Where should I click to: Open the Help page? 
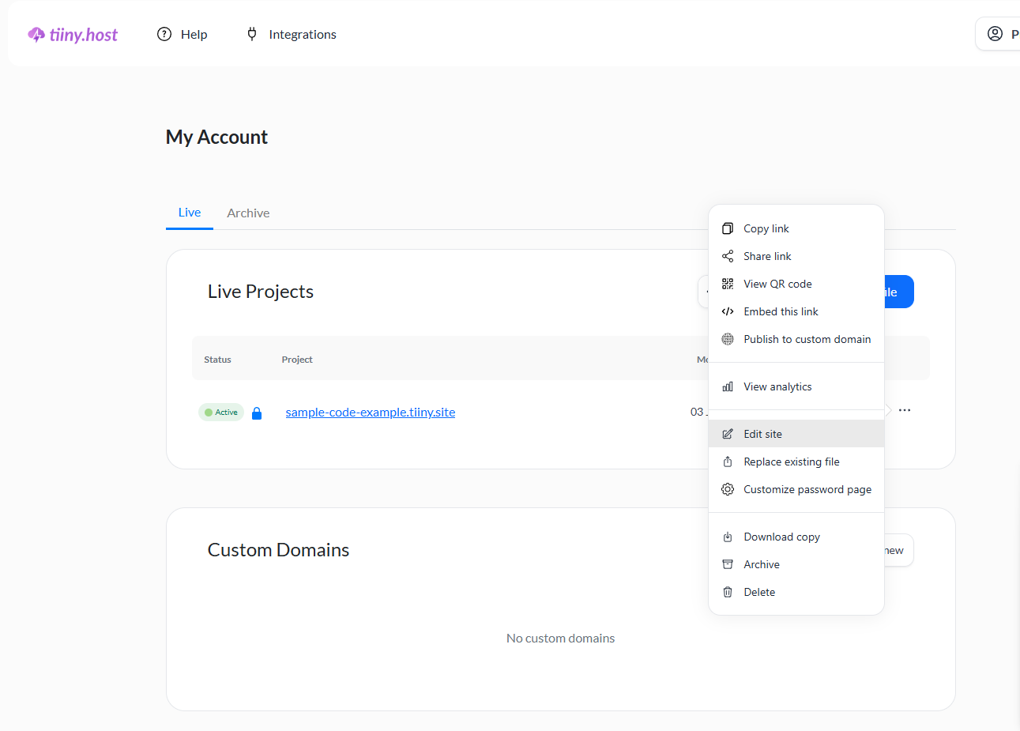click(183, 35)
